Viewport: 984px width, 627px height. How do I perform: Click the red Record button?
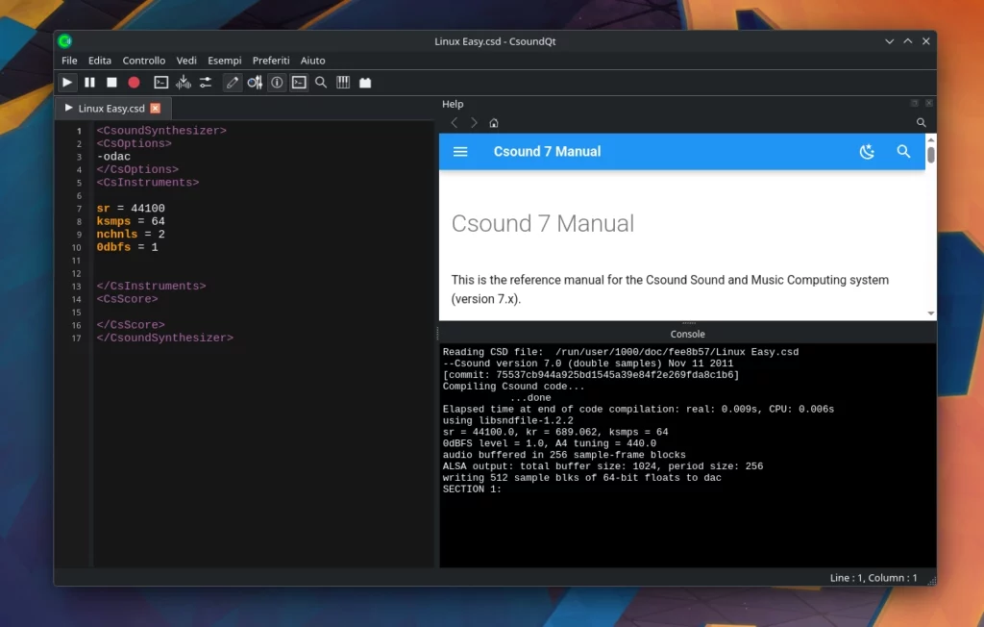(x=134, y=83)
